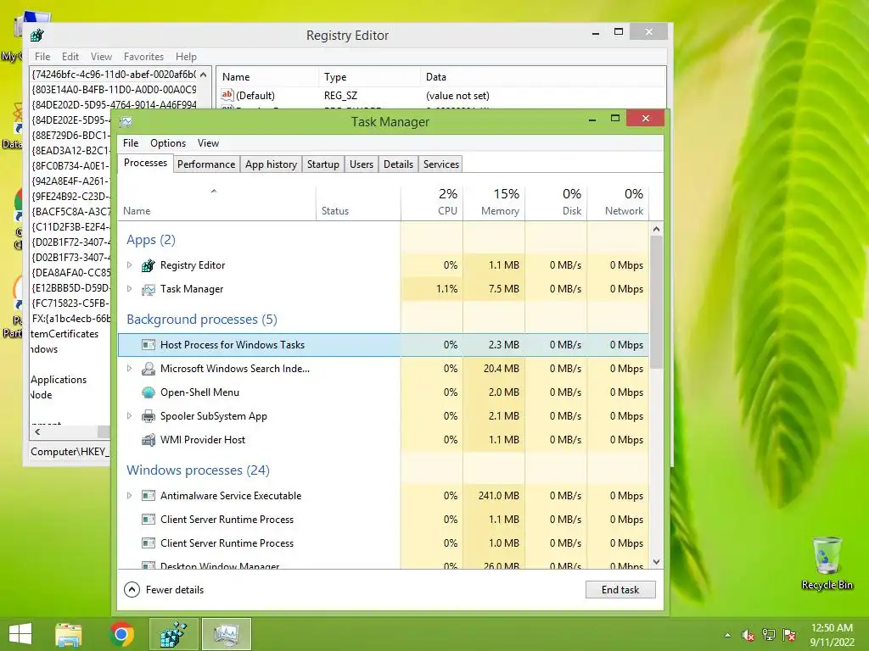
Task: Click the Task Manager title bar icon
Action: click(x=126, y=121)
